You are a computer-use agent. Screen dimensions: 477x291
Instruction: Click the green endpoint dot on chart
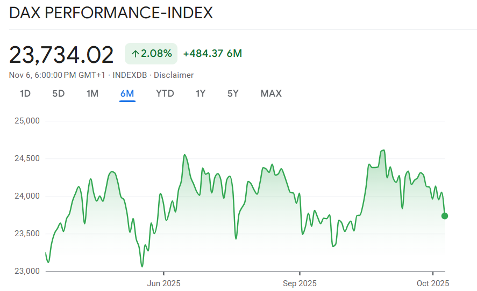(445, 216)
